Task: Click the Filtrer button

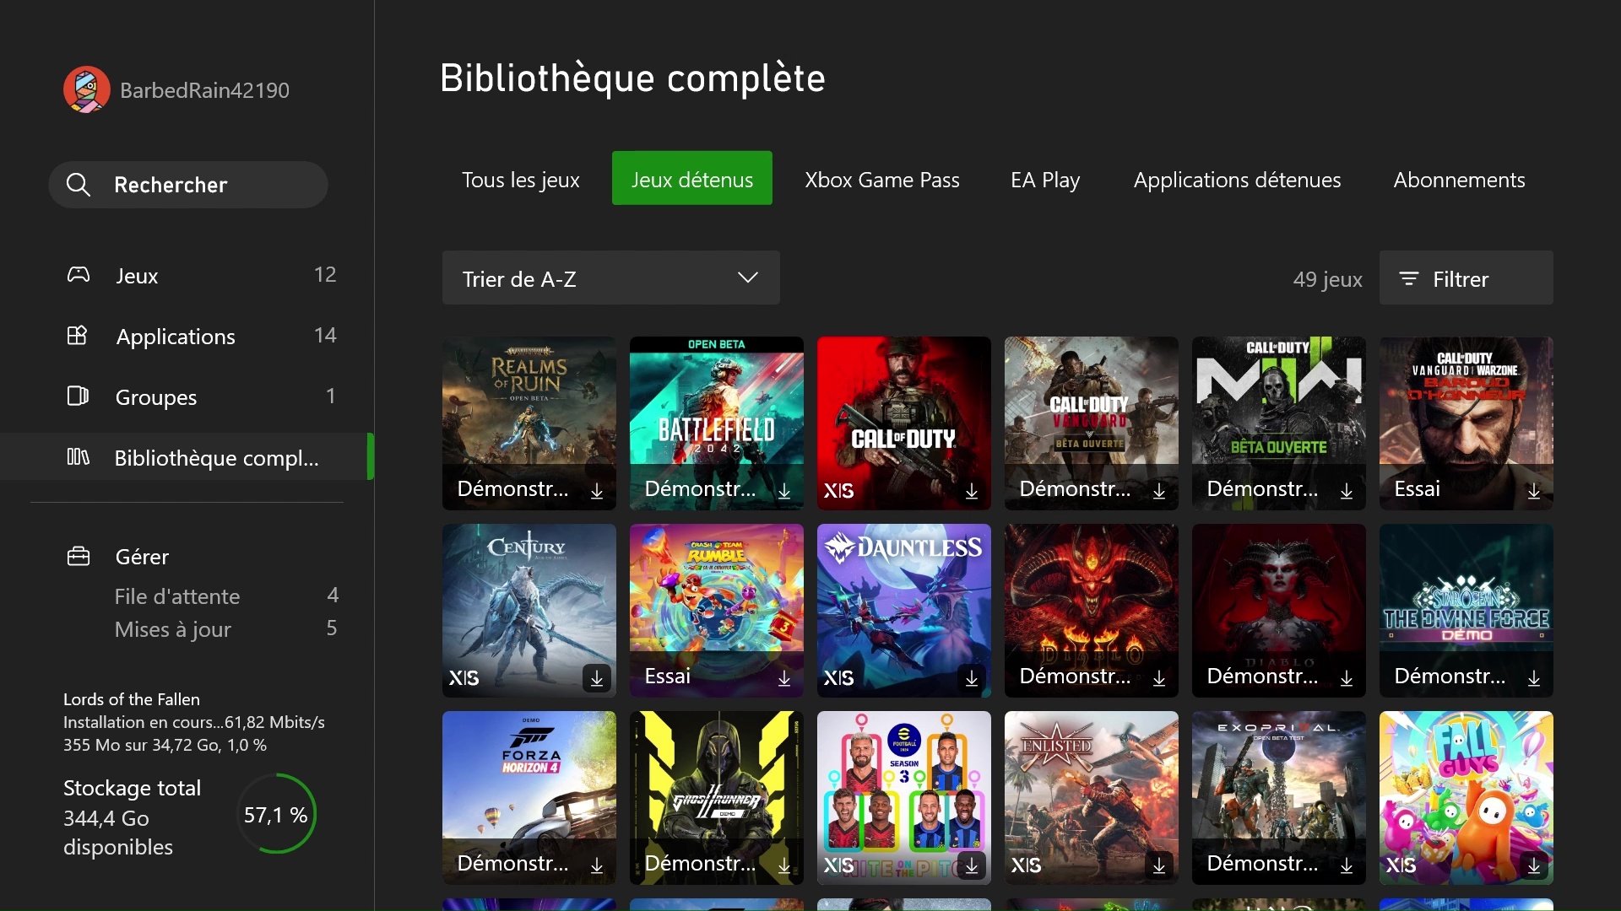Action: tap(1466, 278)
